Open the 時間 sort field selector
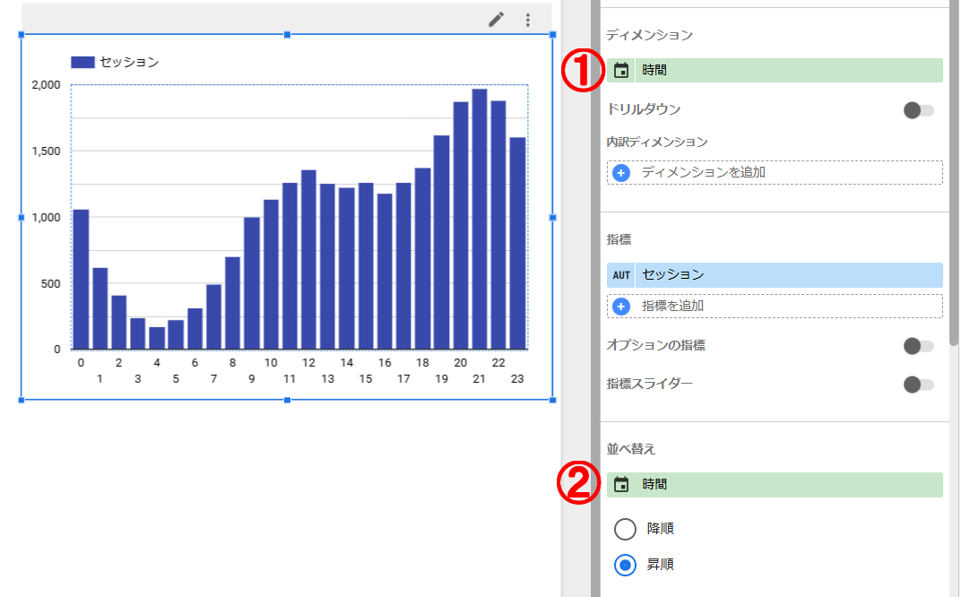This screenshot has height=597, width=970. (x=787, y=484)
